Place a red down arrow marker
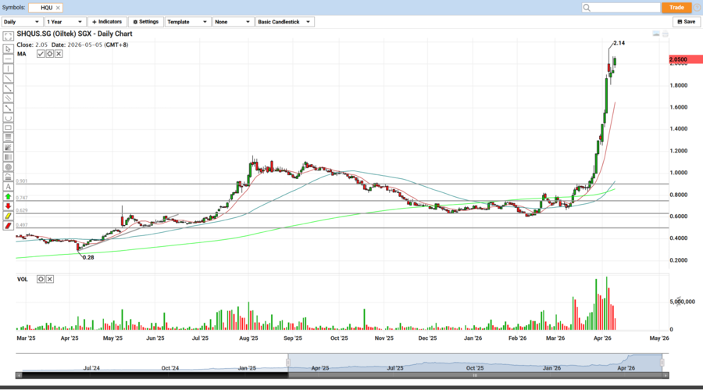Screen dimensions: 703x390 8,206
